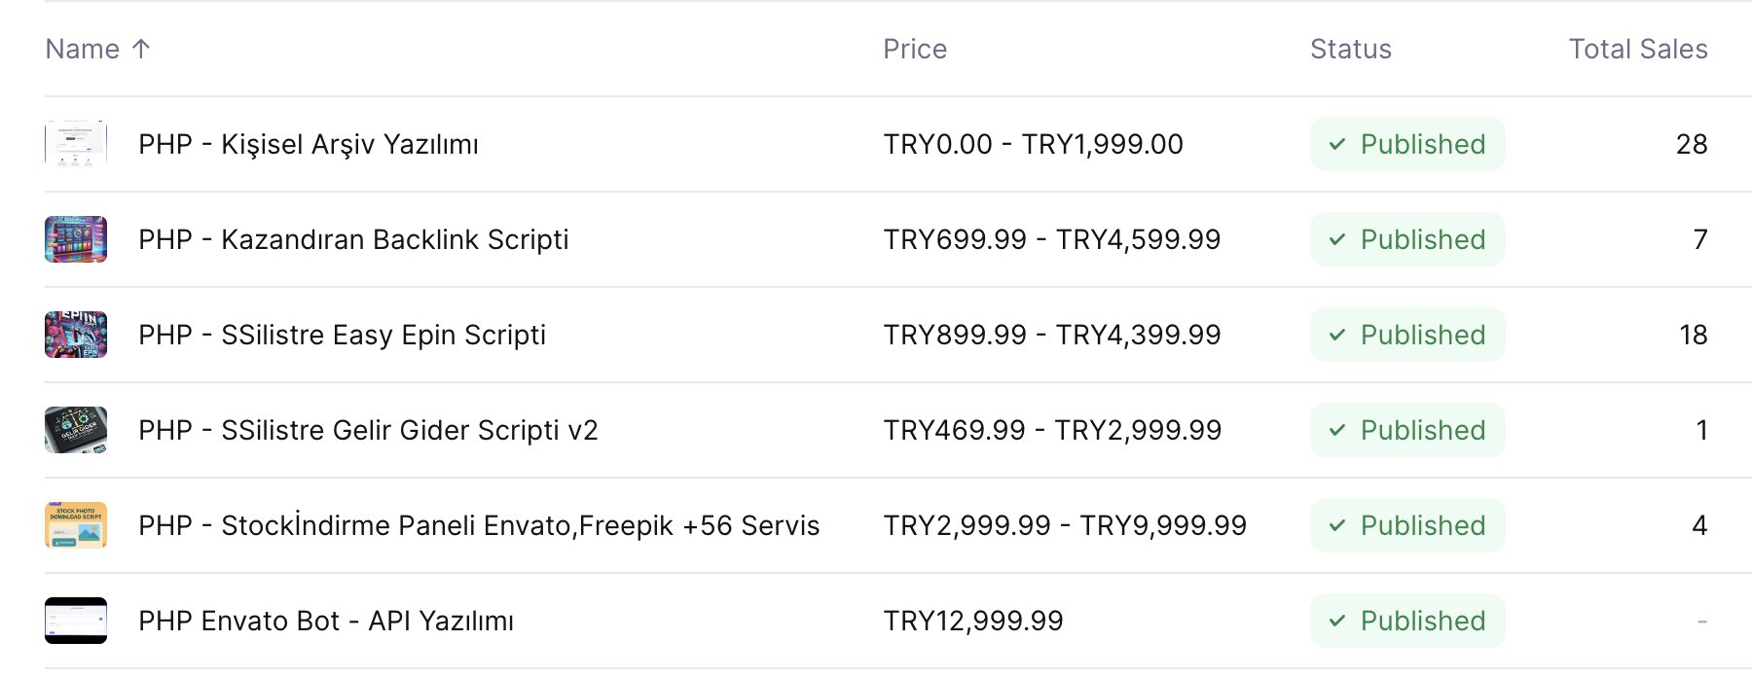
Task: Click SSilistre Easy Epin Scripti thumbnail
Action: (76, 335)
